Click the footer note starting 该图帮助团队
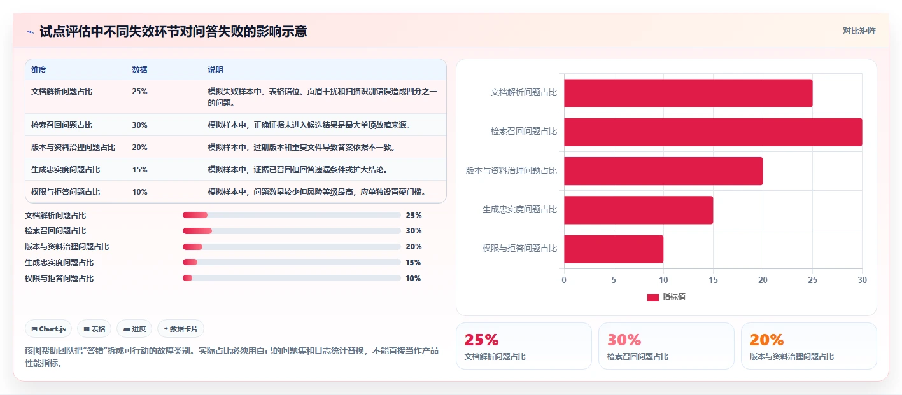Screen dimensions: 902x395 tap(232, 357)
